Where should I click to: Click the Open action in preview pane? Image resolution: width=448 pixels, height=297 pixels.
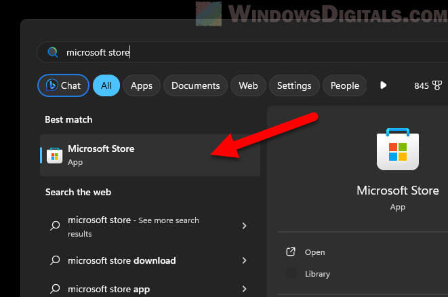pyautogui.click(x=314, y=252)
